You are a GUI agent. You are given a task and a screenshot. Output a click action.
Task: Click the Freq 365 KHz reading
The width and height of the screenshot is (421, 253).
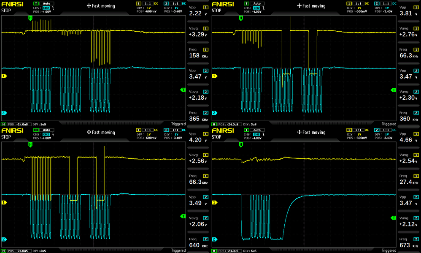tap(198, 117)
